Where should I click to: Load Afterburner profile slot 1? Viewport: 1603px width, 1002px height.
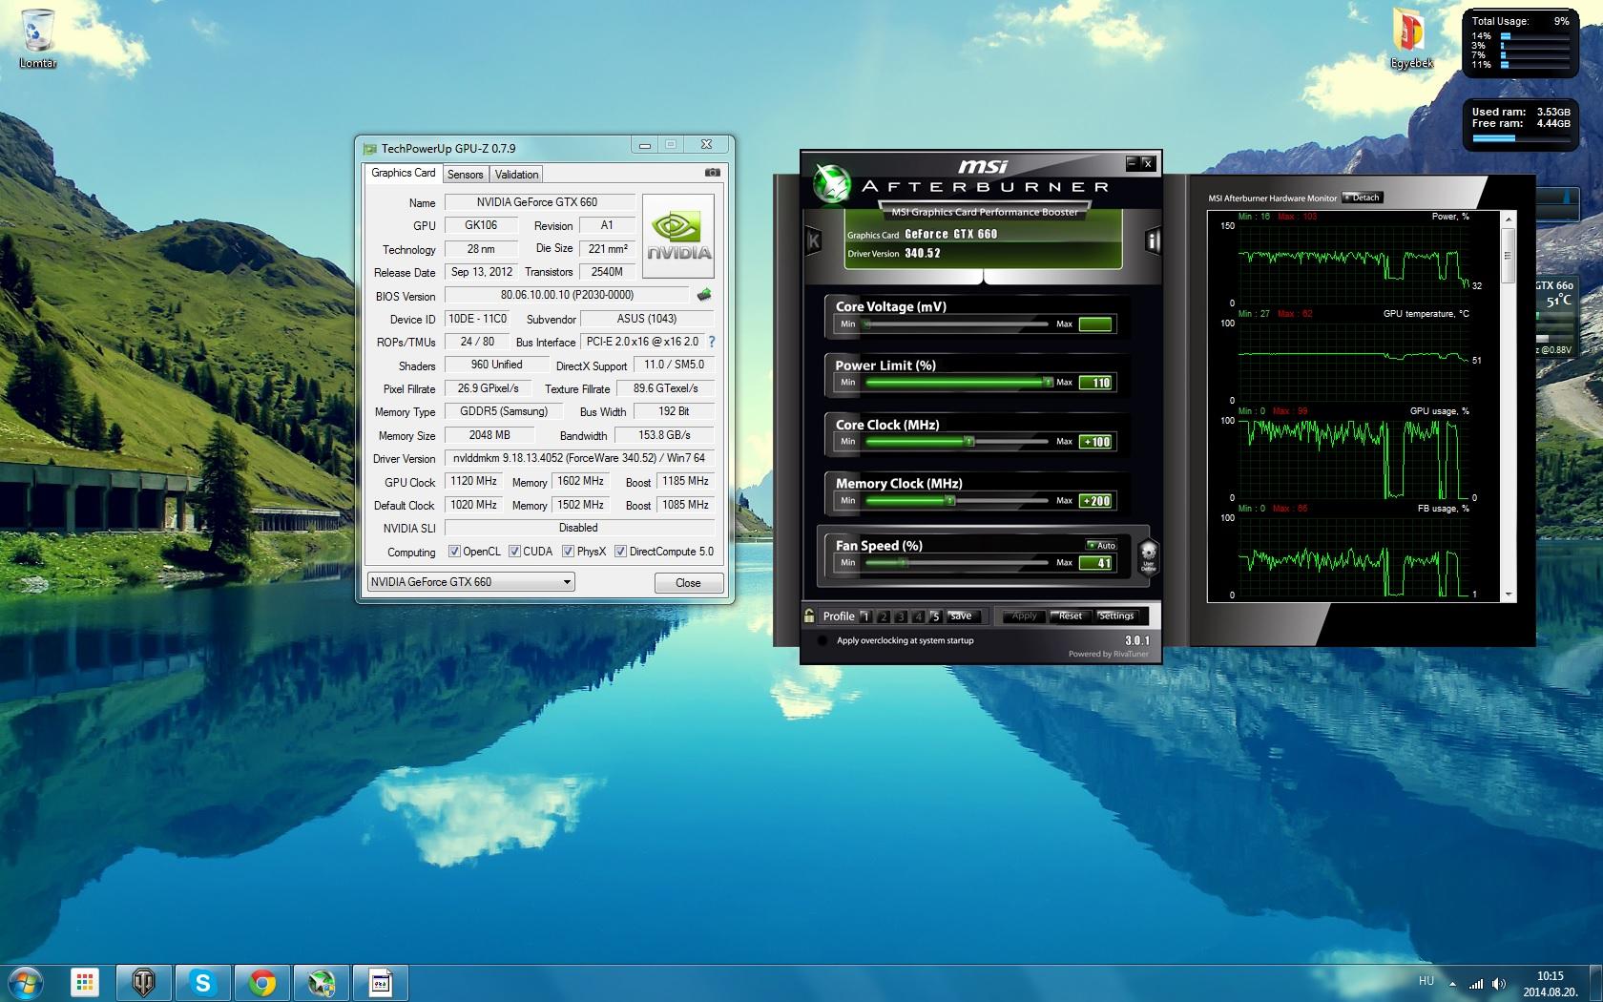pyautogui.click(x=865, y=616)
